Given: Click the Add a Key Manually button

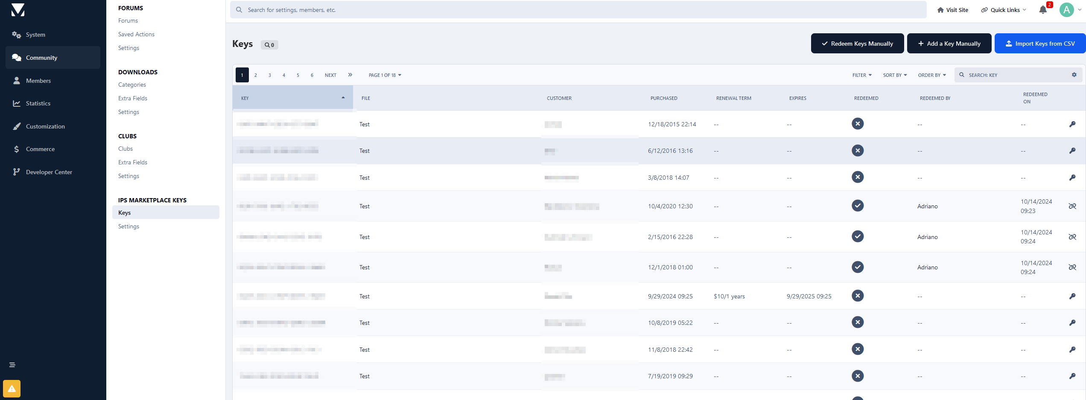Looking at the screenshot, I should click(949, 44).
